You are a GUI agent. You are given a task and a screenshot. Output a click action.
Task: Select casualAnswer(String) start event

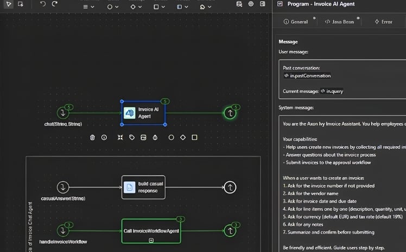point(63,187)
